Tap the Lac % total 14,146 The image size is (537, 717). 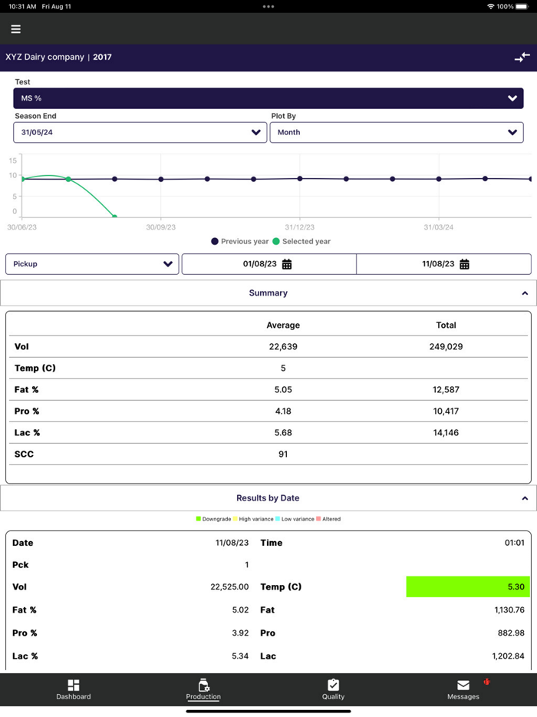446,432
